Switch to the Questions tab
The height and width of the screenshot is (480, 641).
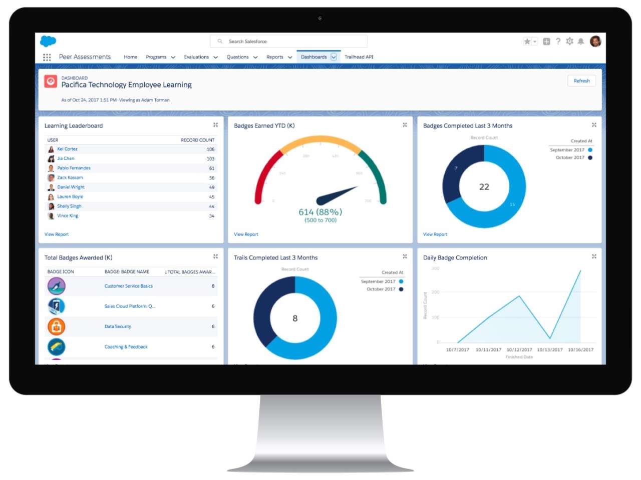coord(237,57)
